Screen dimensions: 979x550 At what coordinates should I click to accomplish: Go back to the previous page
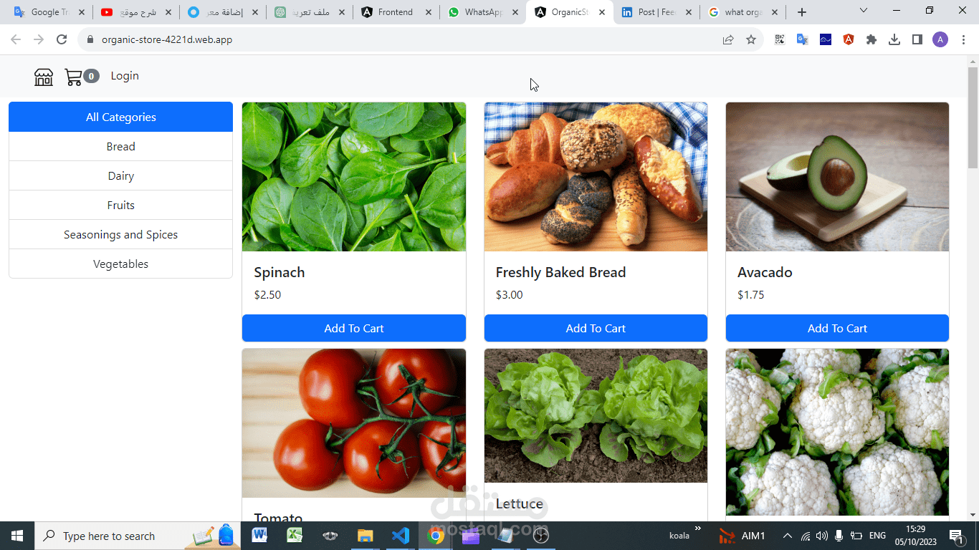[16, 39]
